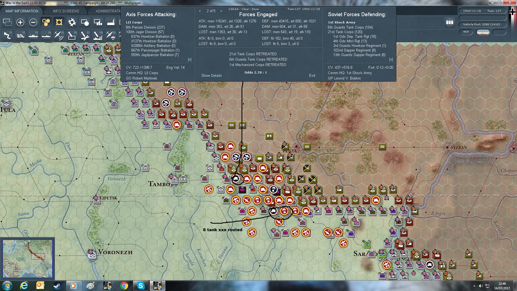Select Soviet unit counter at Tula
Image resolution: width=517 pixels, height=291 pixels.
6,104
